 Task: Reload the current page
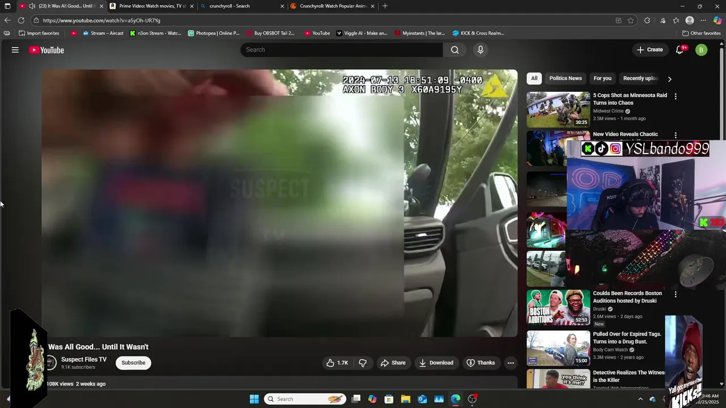(21, 20)
